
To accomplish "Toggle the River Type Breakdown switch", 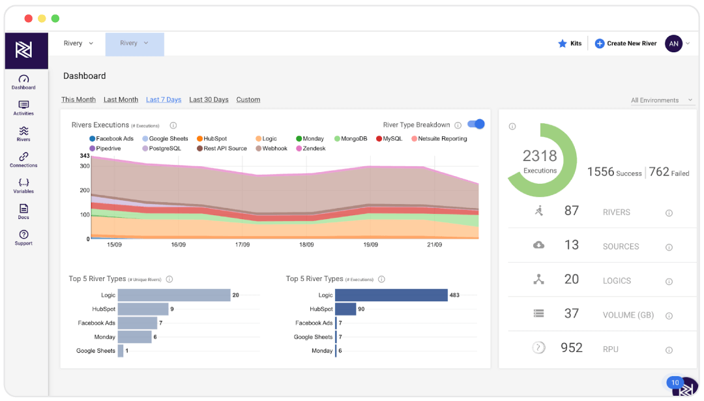I will click(476, 124).
